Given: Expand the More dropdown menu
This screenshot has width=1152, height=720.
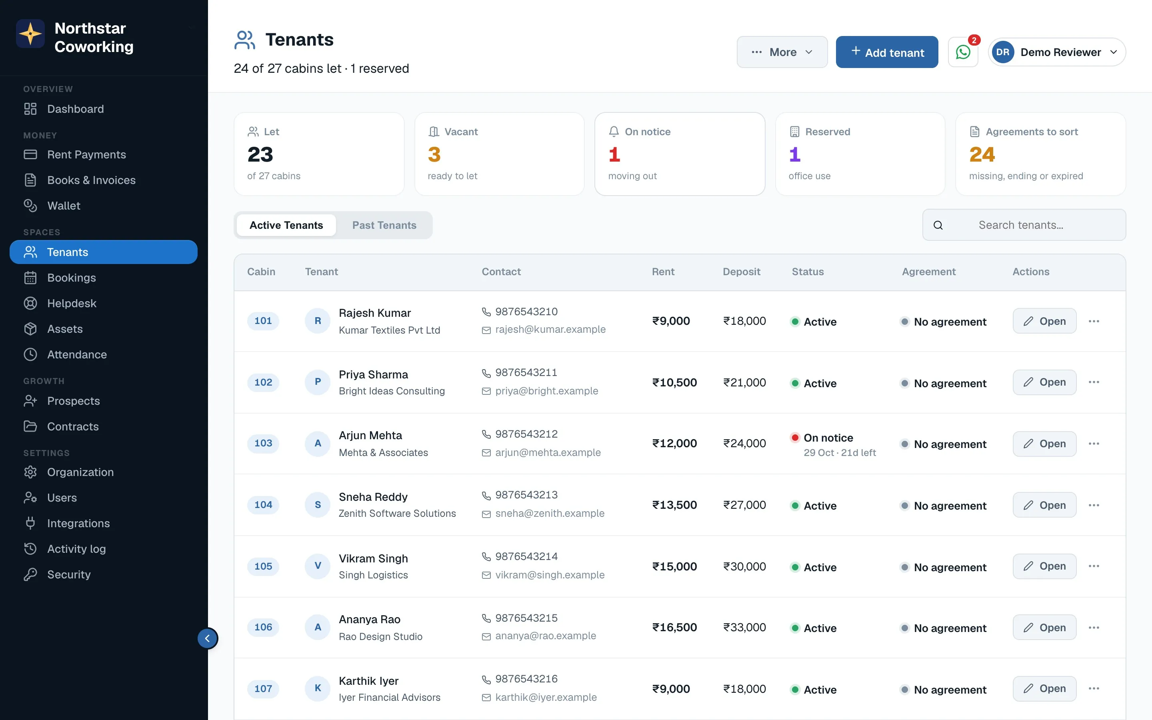Looking at the screenshot, I should (x=782, y=52).
